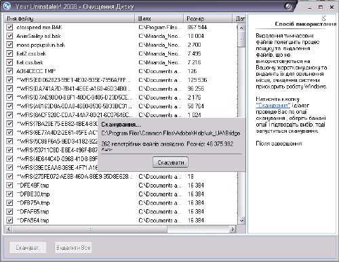Screen dimensions: 339x262
Task: Click the horizontal scrollbar left arrow
Action: click(x=9, y=230)
